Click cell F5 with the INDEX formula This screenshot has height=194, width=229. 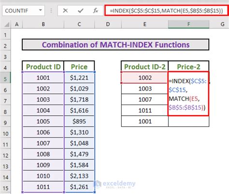[188, 94]
